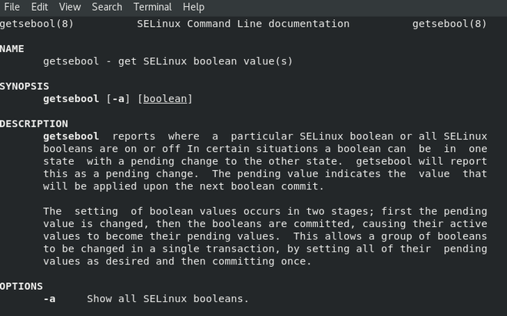Screen dimensions: 507x316
Task: Click the text 'Show all SELinux booleans.'
Action: coord(167,298)
